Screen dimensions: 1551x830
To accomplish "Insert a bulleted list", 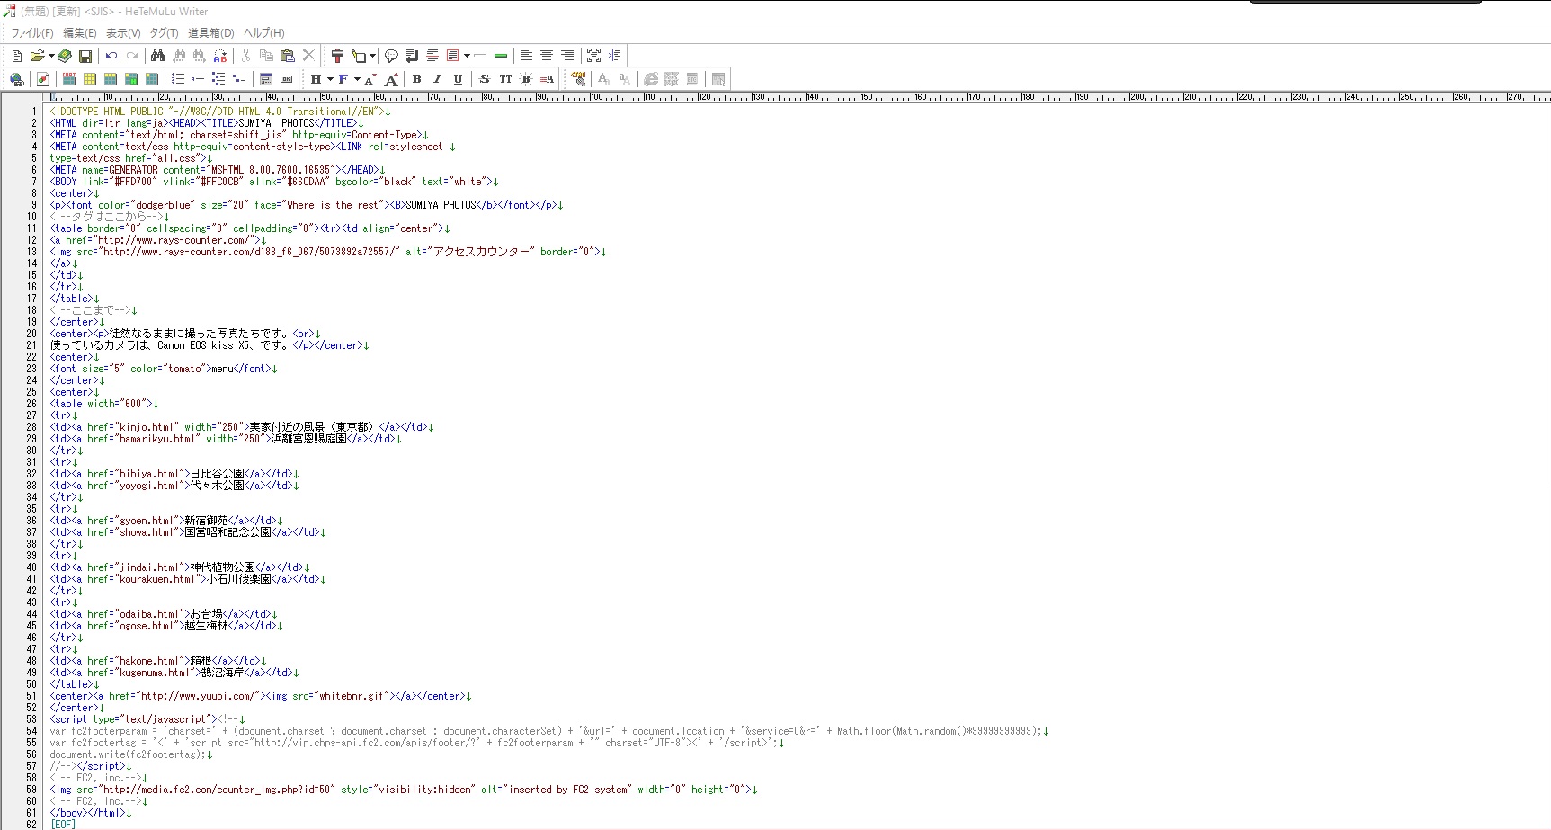I will pyautogui.click(x=218, y=79).
